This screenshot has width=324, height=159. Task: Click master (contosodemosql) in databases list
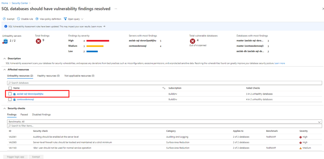pyautogui.click(x=250, y=46)
